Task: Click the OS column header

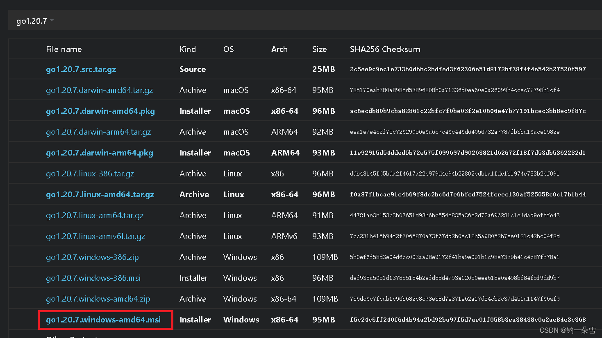Action: click(x=229, y=49)
